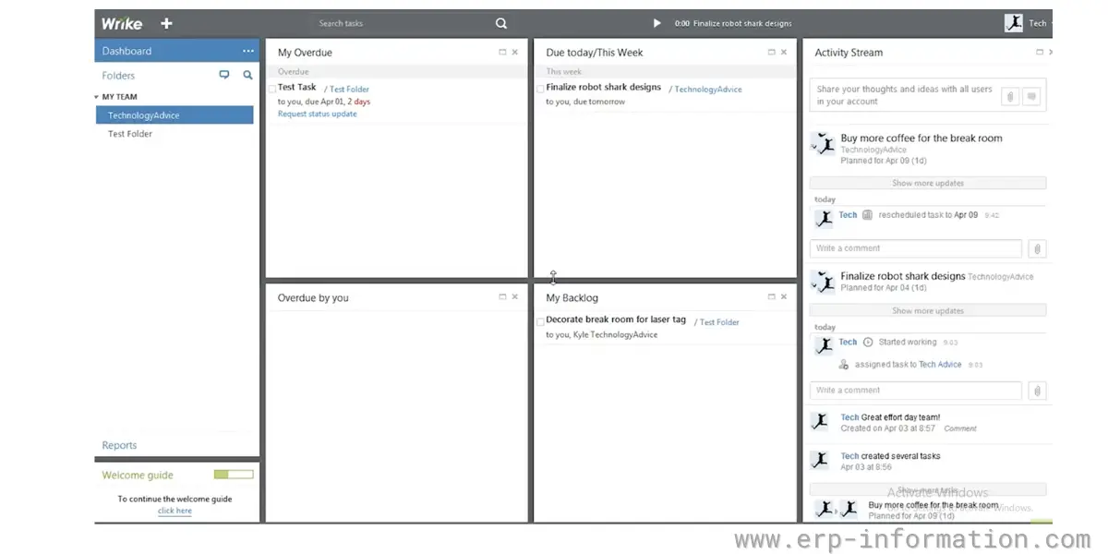The image size is (1108, 554).
Task: Open Finalize robot shark designs in Activity Stream
Action: pos(903,276)
